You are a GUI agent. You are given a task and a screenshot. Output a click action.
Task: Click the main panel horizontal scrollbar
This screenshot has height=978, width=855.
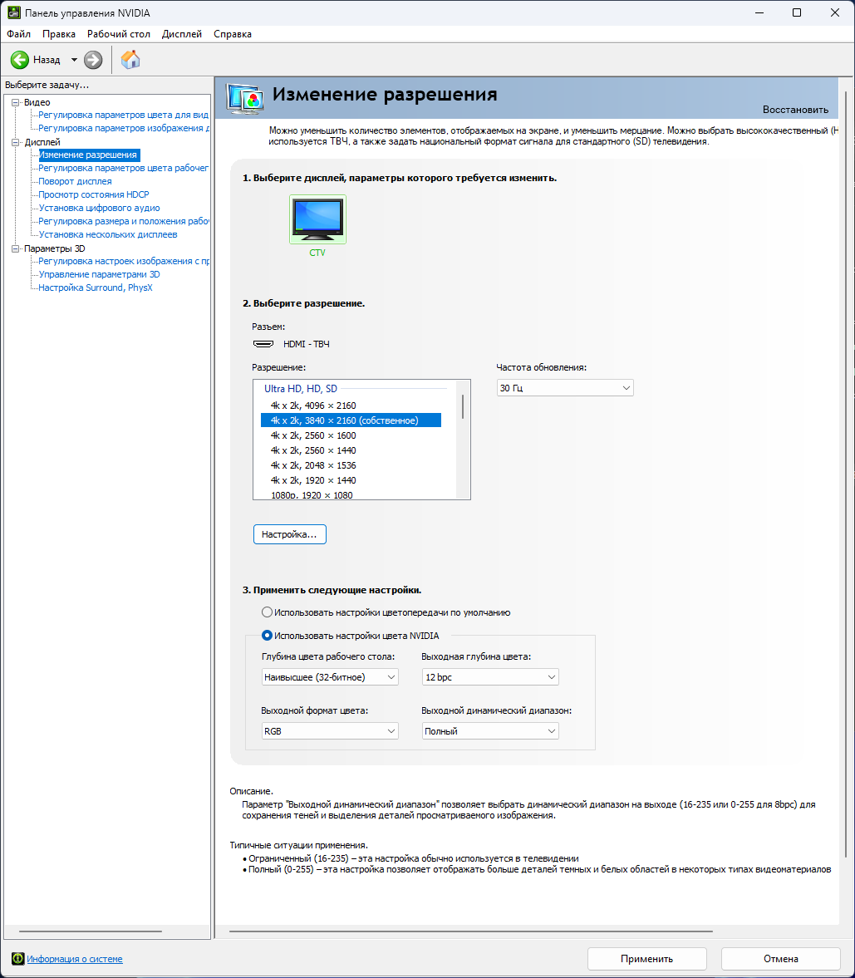tap(471, 931)
